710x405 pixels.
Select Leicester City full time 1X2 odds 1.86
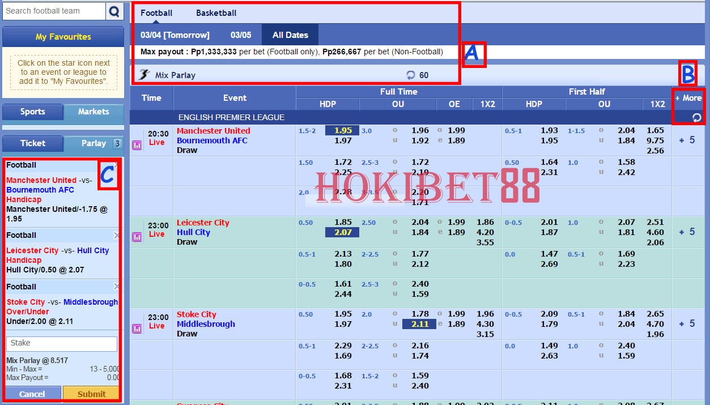coord(485,223)
